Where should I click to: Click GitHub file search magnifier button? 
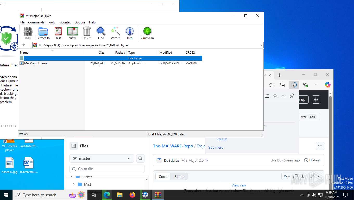pos(140,158)
